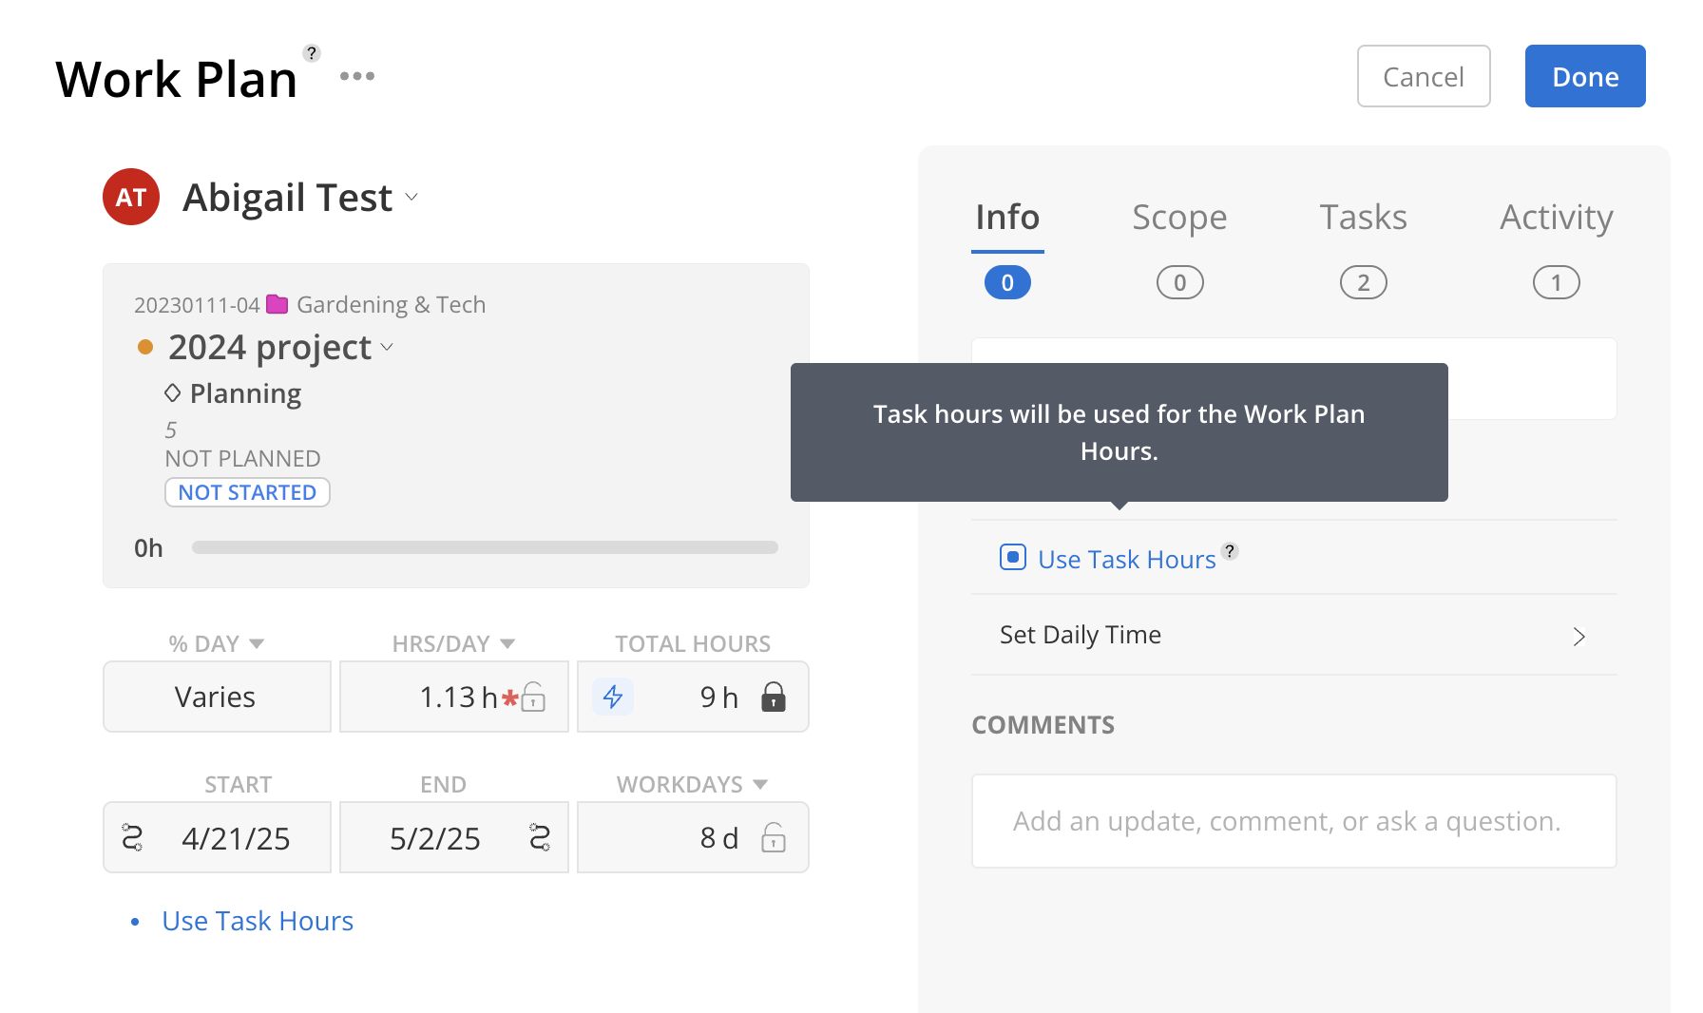Click the Info count badge 0
1703x1013 pixels.
click(1007, 282)
